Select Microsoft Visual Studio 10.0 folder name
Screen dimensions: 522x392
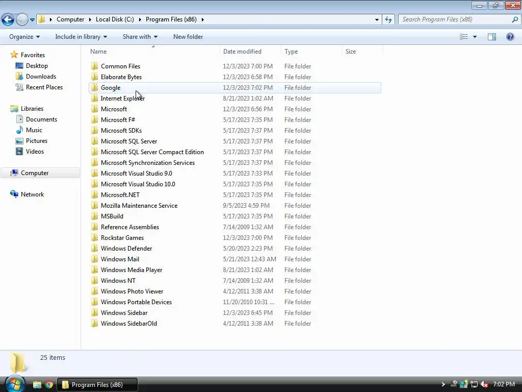pos(138,184)
